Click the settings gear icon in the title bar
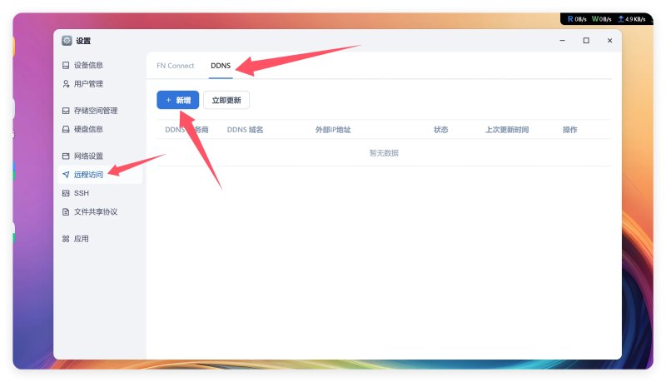This screenshot has height=382, width=666. pyautogui.click(x=67, y=40)
